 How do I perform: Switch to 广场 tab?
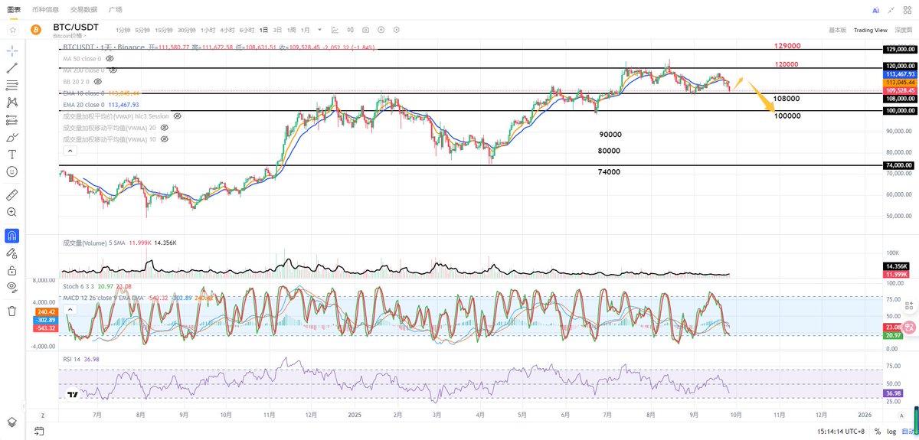click(116, 10)
